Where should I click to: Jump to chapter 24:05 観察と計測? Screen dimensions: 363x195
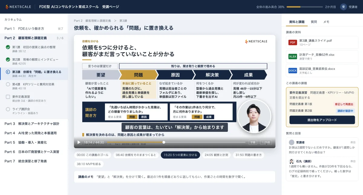pyautogui.click(x=216, y=155)
